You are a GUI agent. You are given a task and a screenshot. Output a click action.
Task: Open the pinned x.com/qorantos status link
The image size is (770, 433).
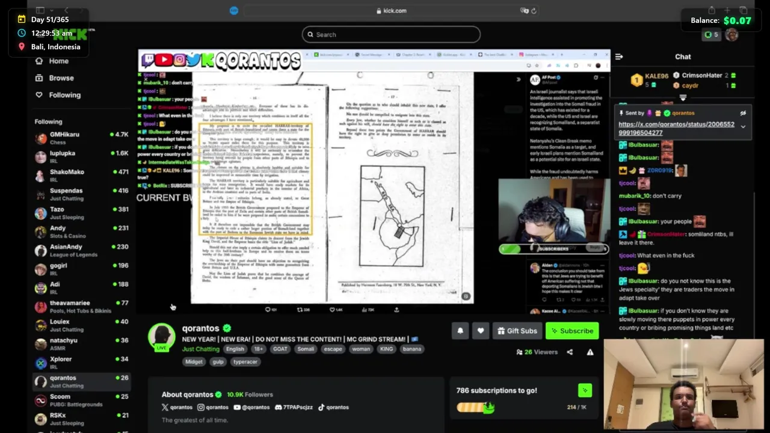[x=676, y=128]
